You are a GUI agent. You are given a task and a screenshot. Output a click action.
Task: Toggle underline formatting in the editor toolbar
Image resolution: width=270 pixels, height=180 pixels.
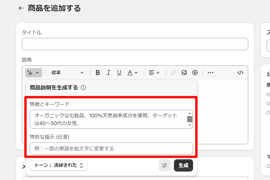pos(119,73)
